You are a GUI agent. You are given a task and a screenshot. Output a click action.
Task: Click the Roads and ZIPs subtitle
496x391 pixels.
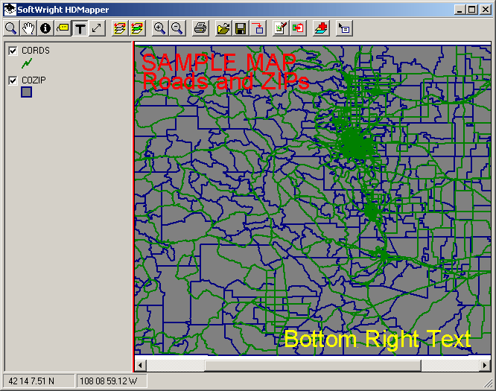pos(226,82)
